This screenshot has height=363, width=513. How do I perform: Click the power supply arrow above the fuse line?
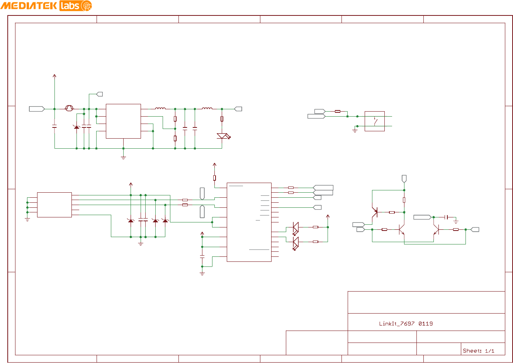tap(54, 76)
